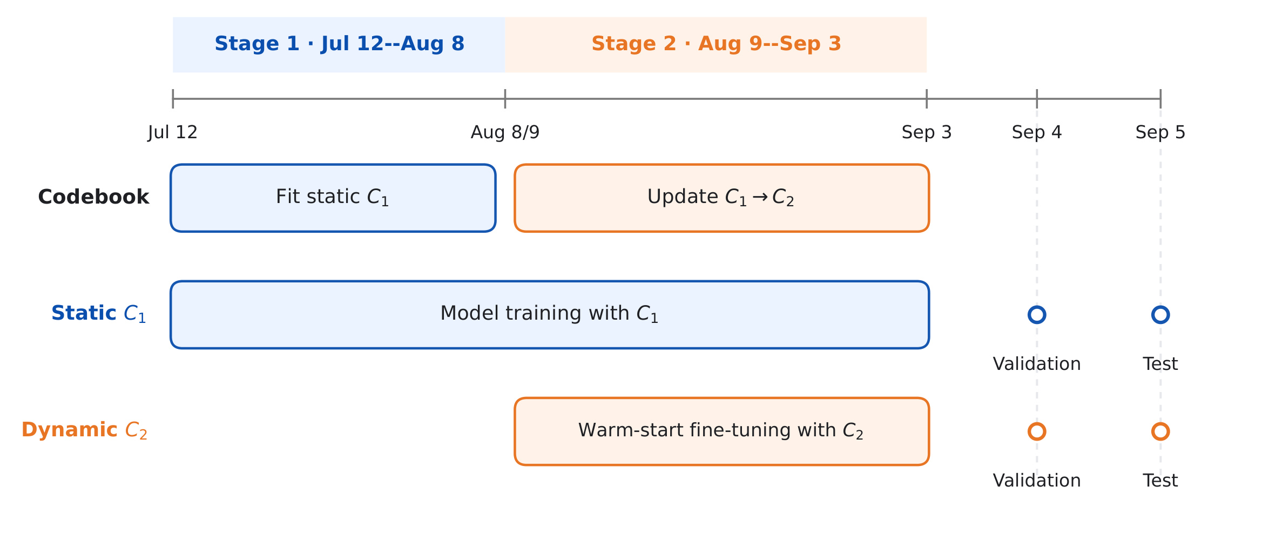Click the Sep 3 timeline tick

(x=927, y=99)
